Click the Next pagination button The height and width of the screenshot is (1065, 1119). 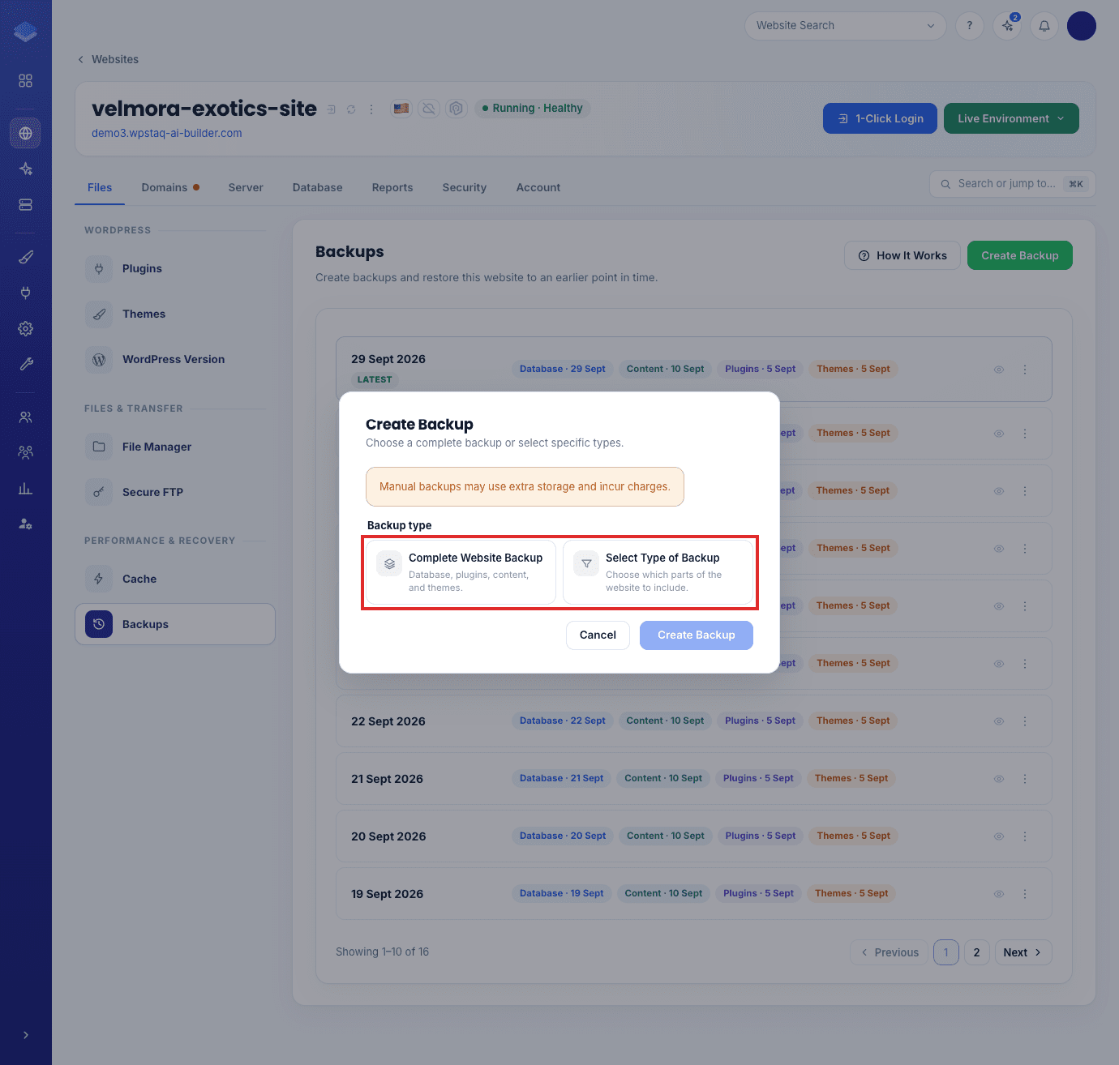click(1023, 952)
